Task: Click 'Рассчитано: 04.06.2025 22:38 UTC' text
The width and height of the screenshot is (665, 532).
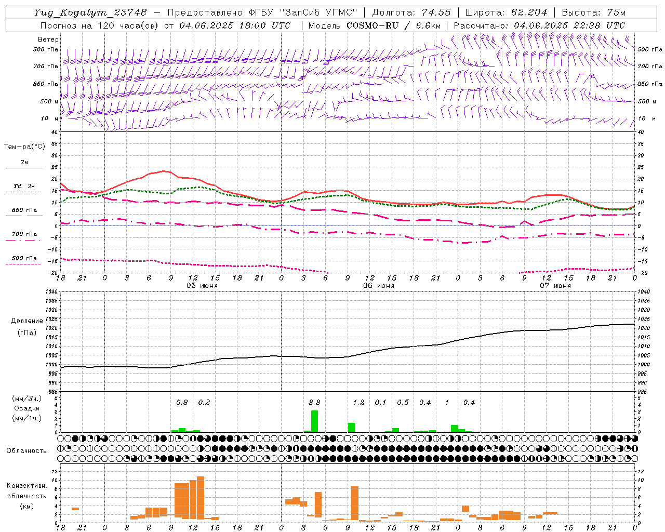Action: tap(539, 25)
